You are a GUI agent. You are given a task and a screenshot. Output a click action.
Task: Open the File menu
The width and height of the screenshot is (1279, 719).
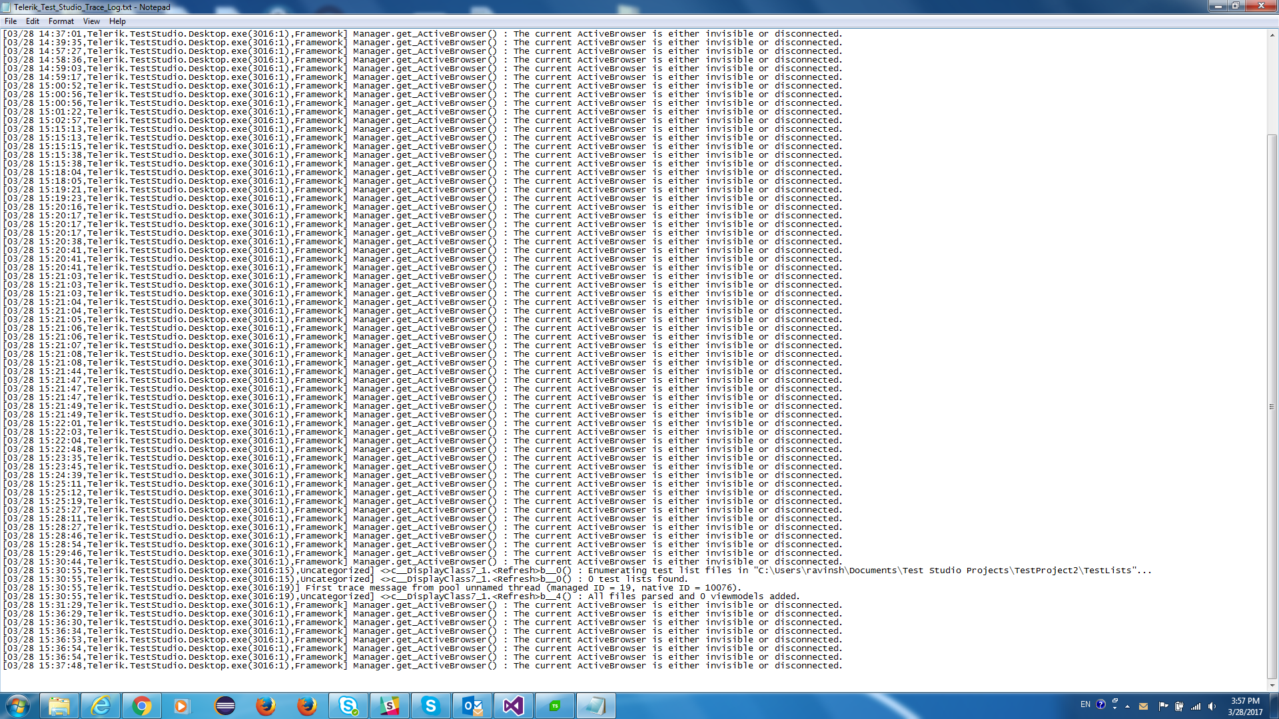point(11,21)
